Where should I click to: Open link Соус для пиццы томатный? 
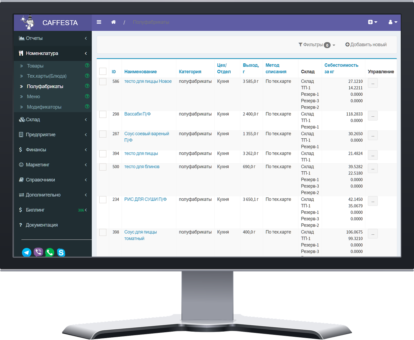tap(140, 235)
